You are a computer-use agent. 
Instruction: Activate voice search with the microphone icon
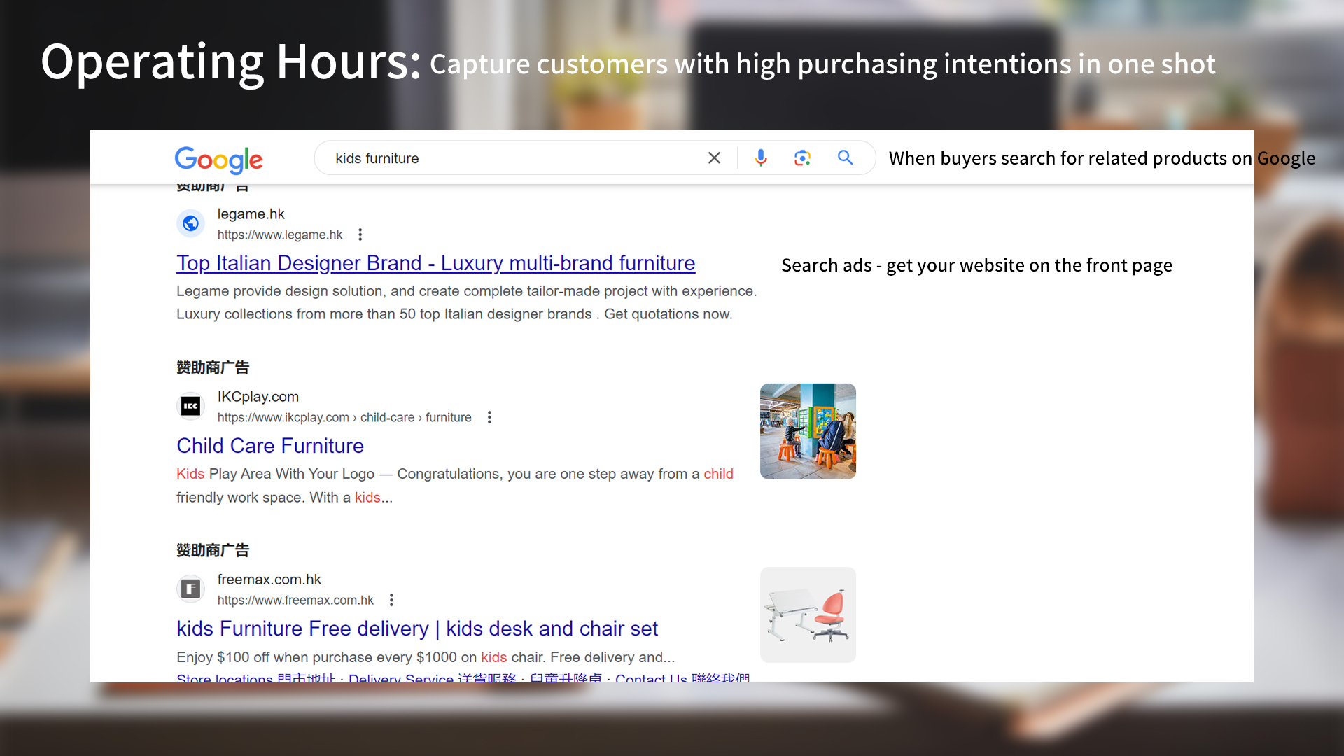[761, 157]
